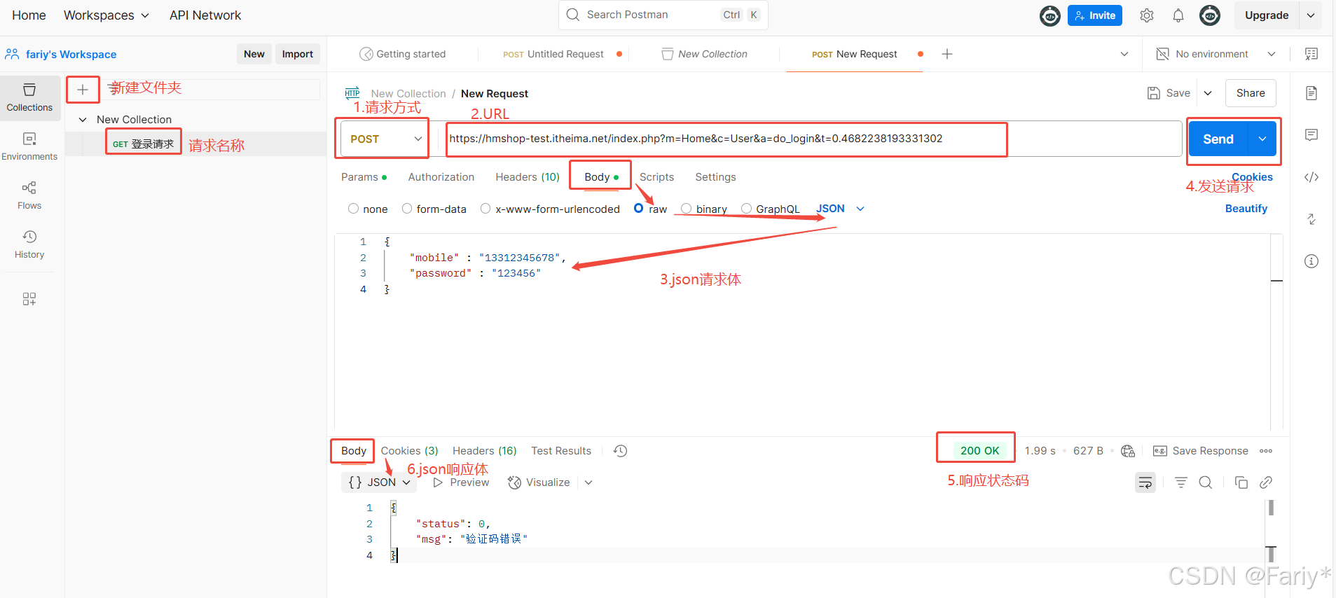Open the related requests icon in right sidebar

pos(1311,219)
